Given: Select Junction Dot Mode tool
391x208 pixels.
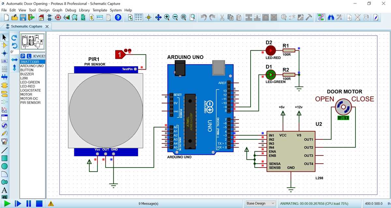Looking at the screenshot, I should point(5,53).
